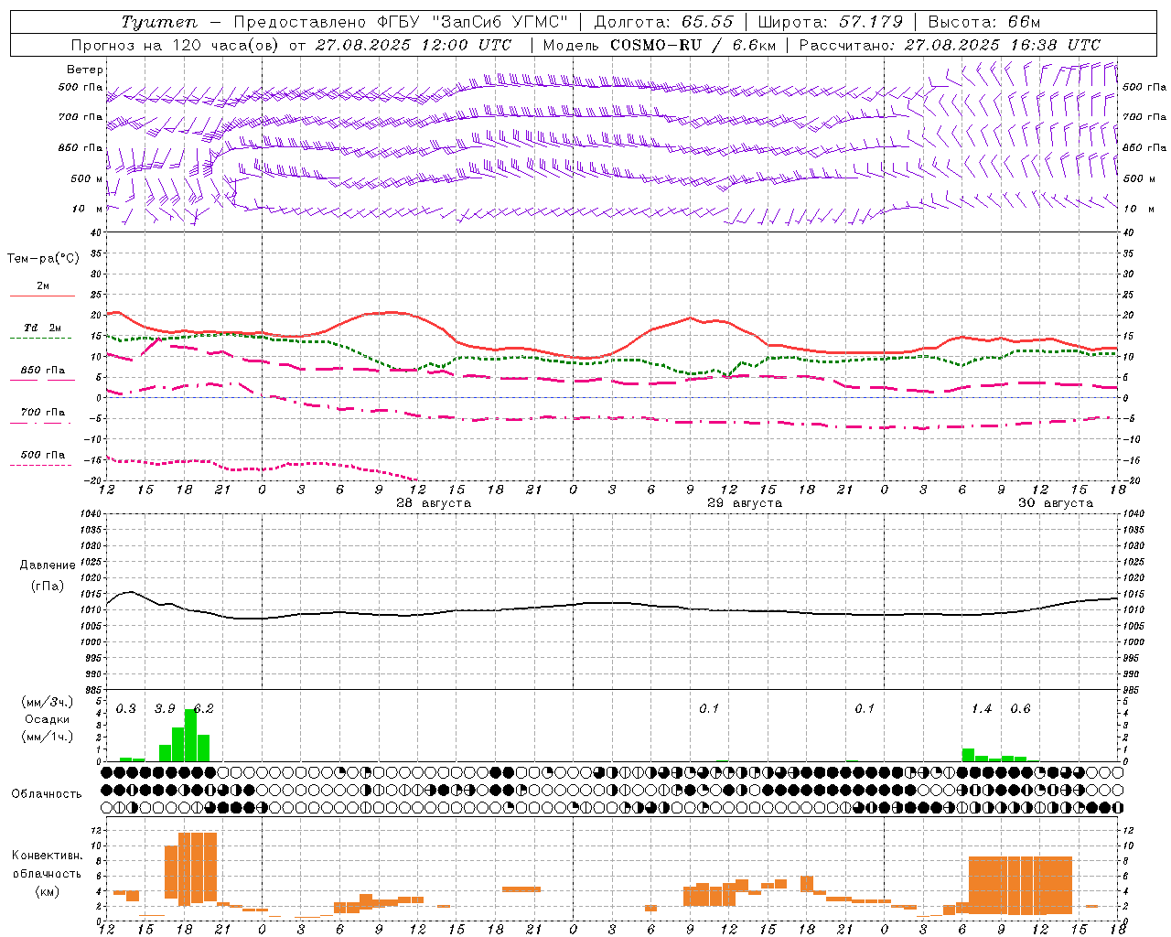Select the 6.2 precipitation value
Screen dimensions: 1171x937
[204, 709]
